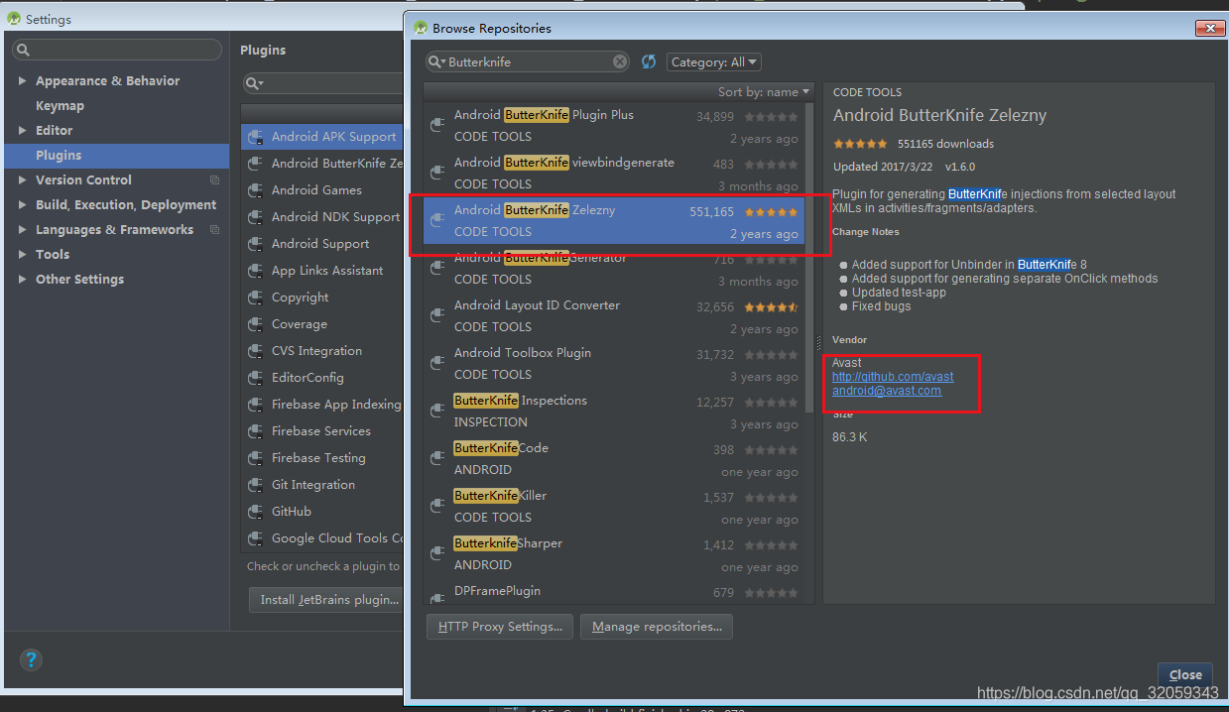Click plugin icon beside ButterKnifeKiller
This screenshot has width=1229, height=712.
436,506
